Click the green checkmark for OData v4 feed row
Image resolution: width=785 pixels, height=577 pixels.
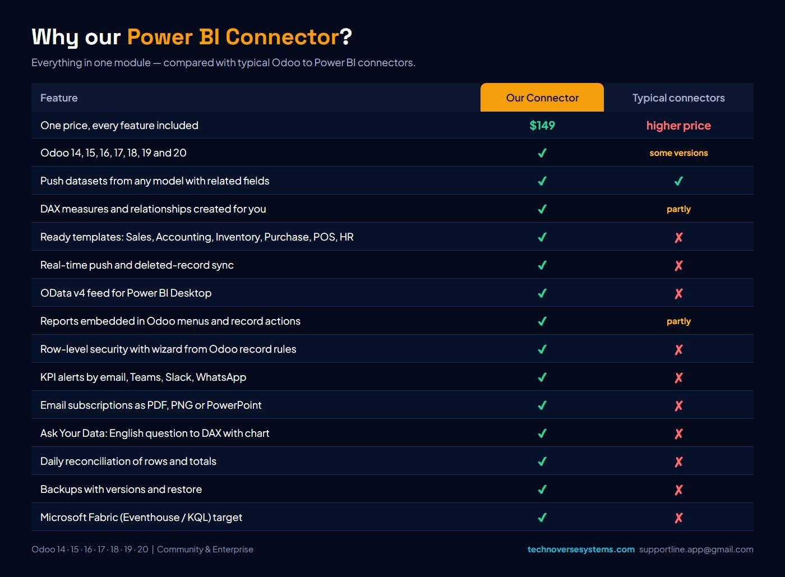[x=542, y=293]
